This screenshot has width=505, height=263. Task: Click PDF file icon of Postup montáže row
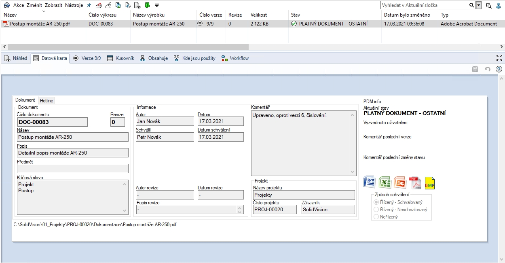pyautogui.click(x=6, y=24)
